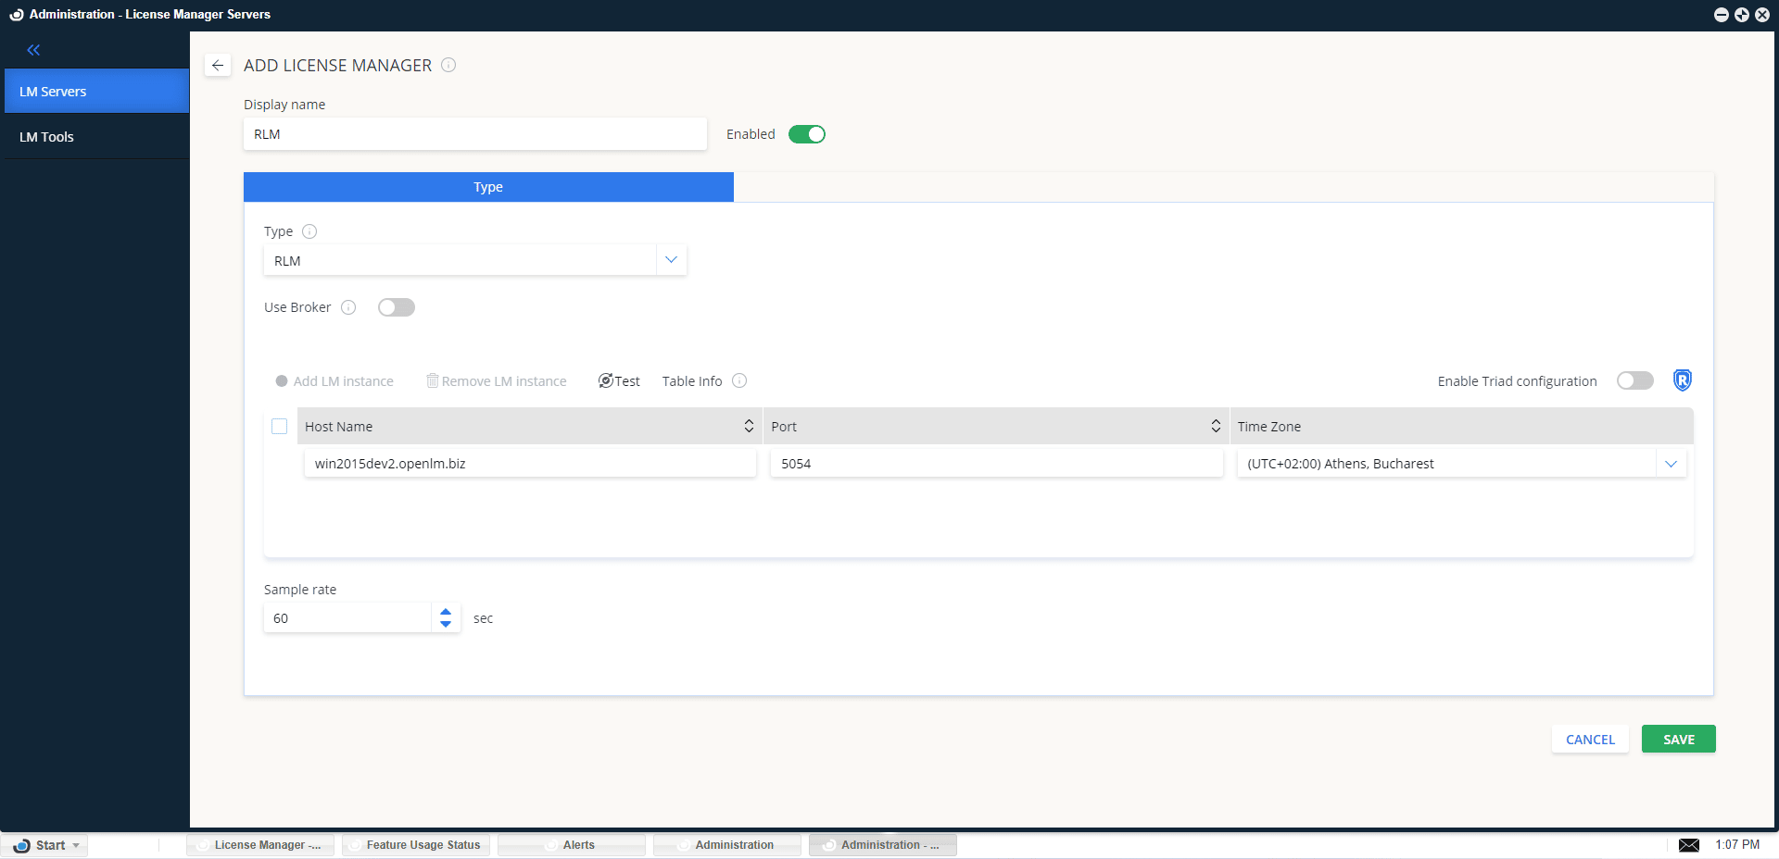Open the Add License Manager info tooltip icon
The height and width of the screenshot is (859, 1779).
point(448,65)
